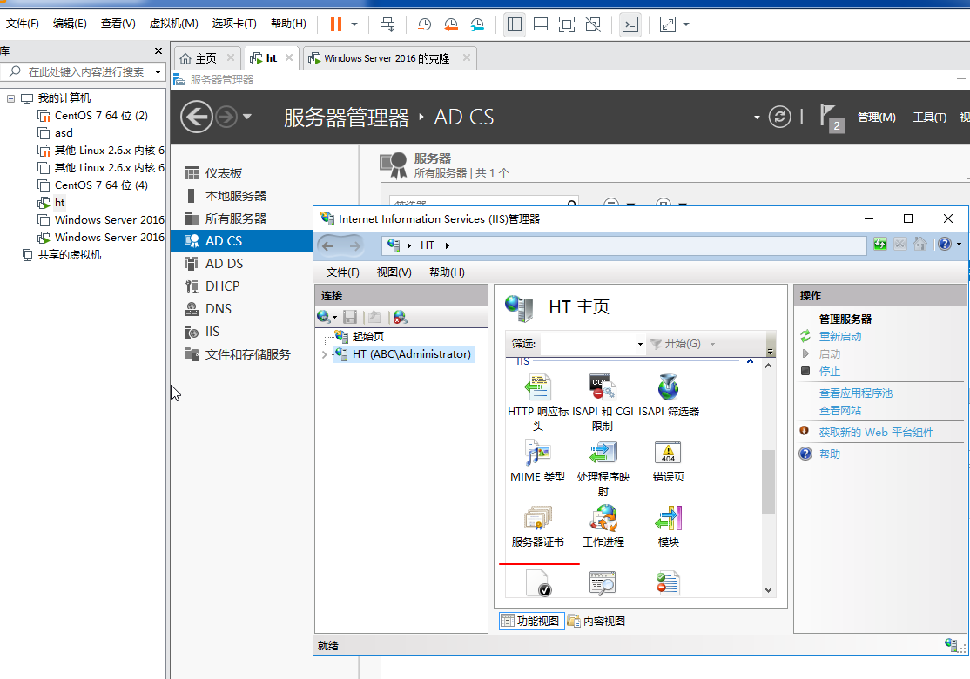
Task: Open Server Manager navigation history dropdown
Action: [x=246, y=117]
